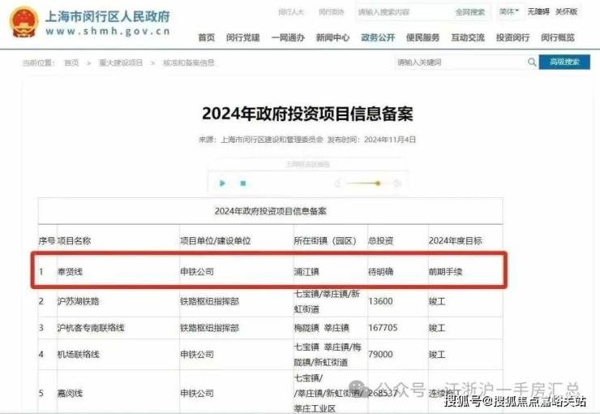Stop the audio reader playback
600x414 pixels.
pyautogui.click(x=242, y=183)
